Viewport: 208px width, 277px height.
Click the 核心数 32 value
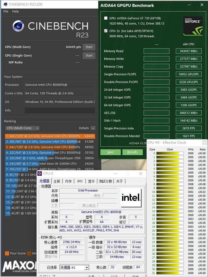(x=113, y=267)
